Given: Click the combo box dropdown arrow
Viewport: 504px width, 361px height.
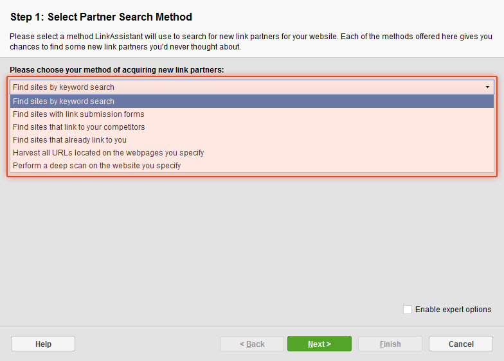Looking at the screenshot, I should click(487, 87).
